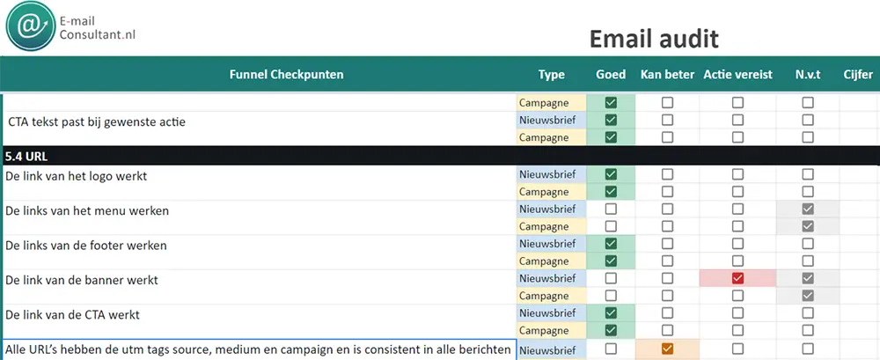Screen dimensions: 880x360
Task: Tick Goed for menu links Campagne row
Action: click(x=612, y=226)
